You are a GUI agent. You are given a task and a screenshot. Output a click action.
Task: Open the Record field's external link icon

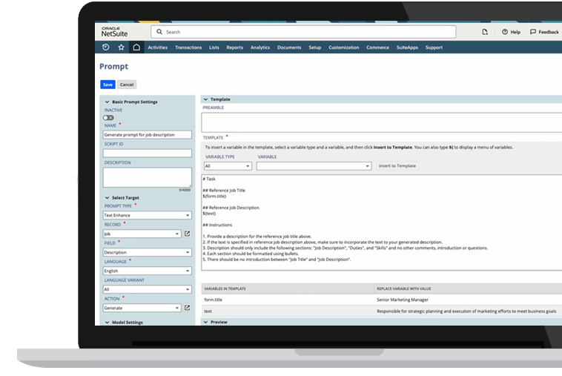coord(187,234)
